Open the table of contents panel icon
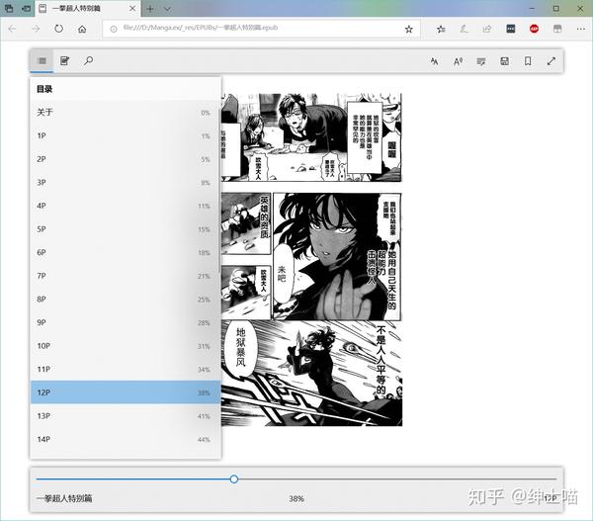 pos(42,61)
